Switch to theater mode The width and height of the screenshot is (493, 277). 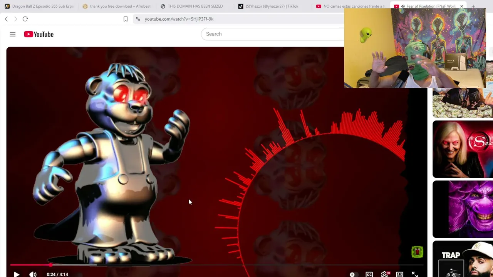(399, 274)
